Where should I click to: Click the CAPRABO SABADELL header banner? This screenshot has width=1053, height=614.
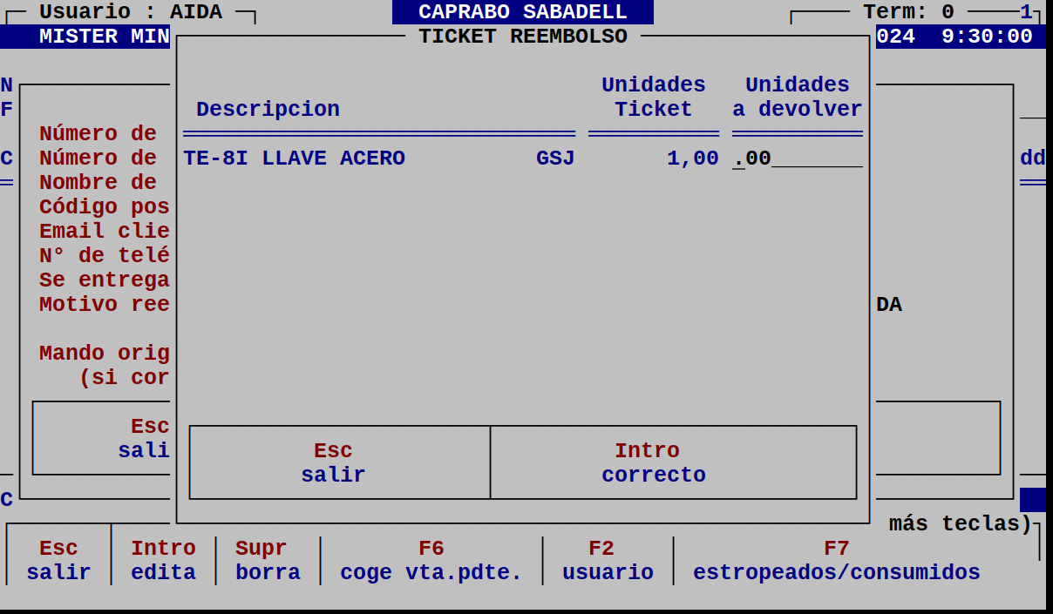click(x=524, y=11)
